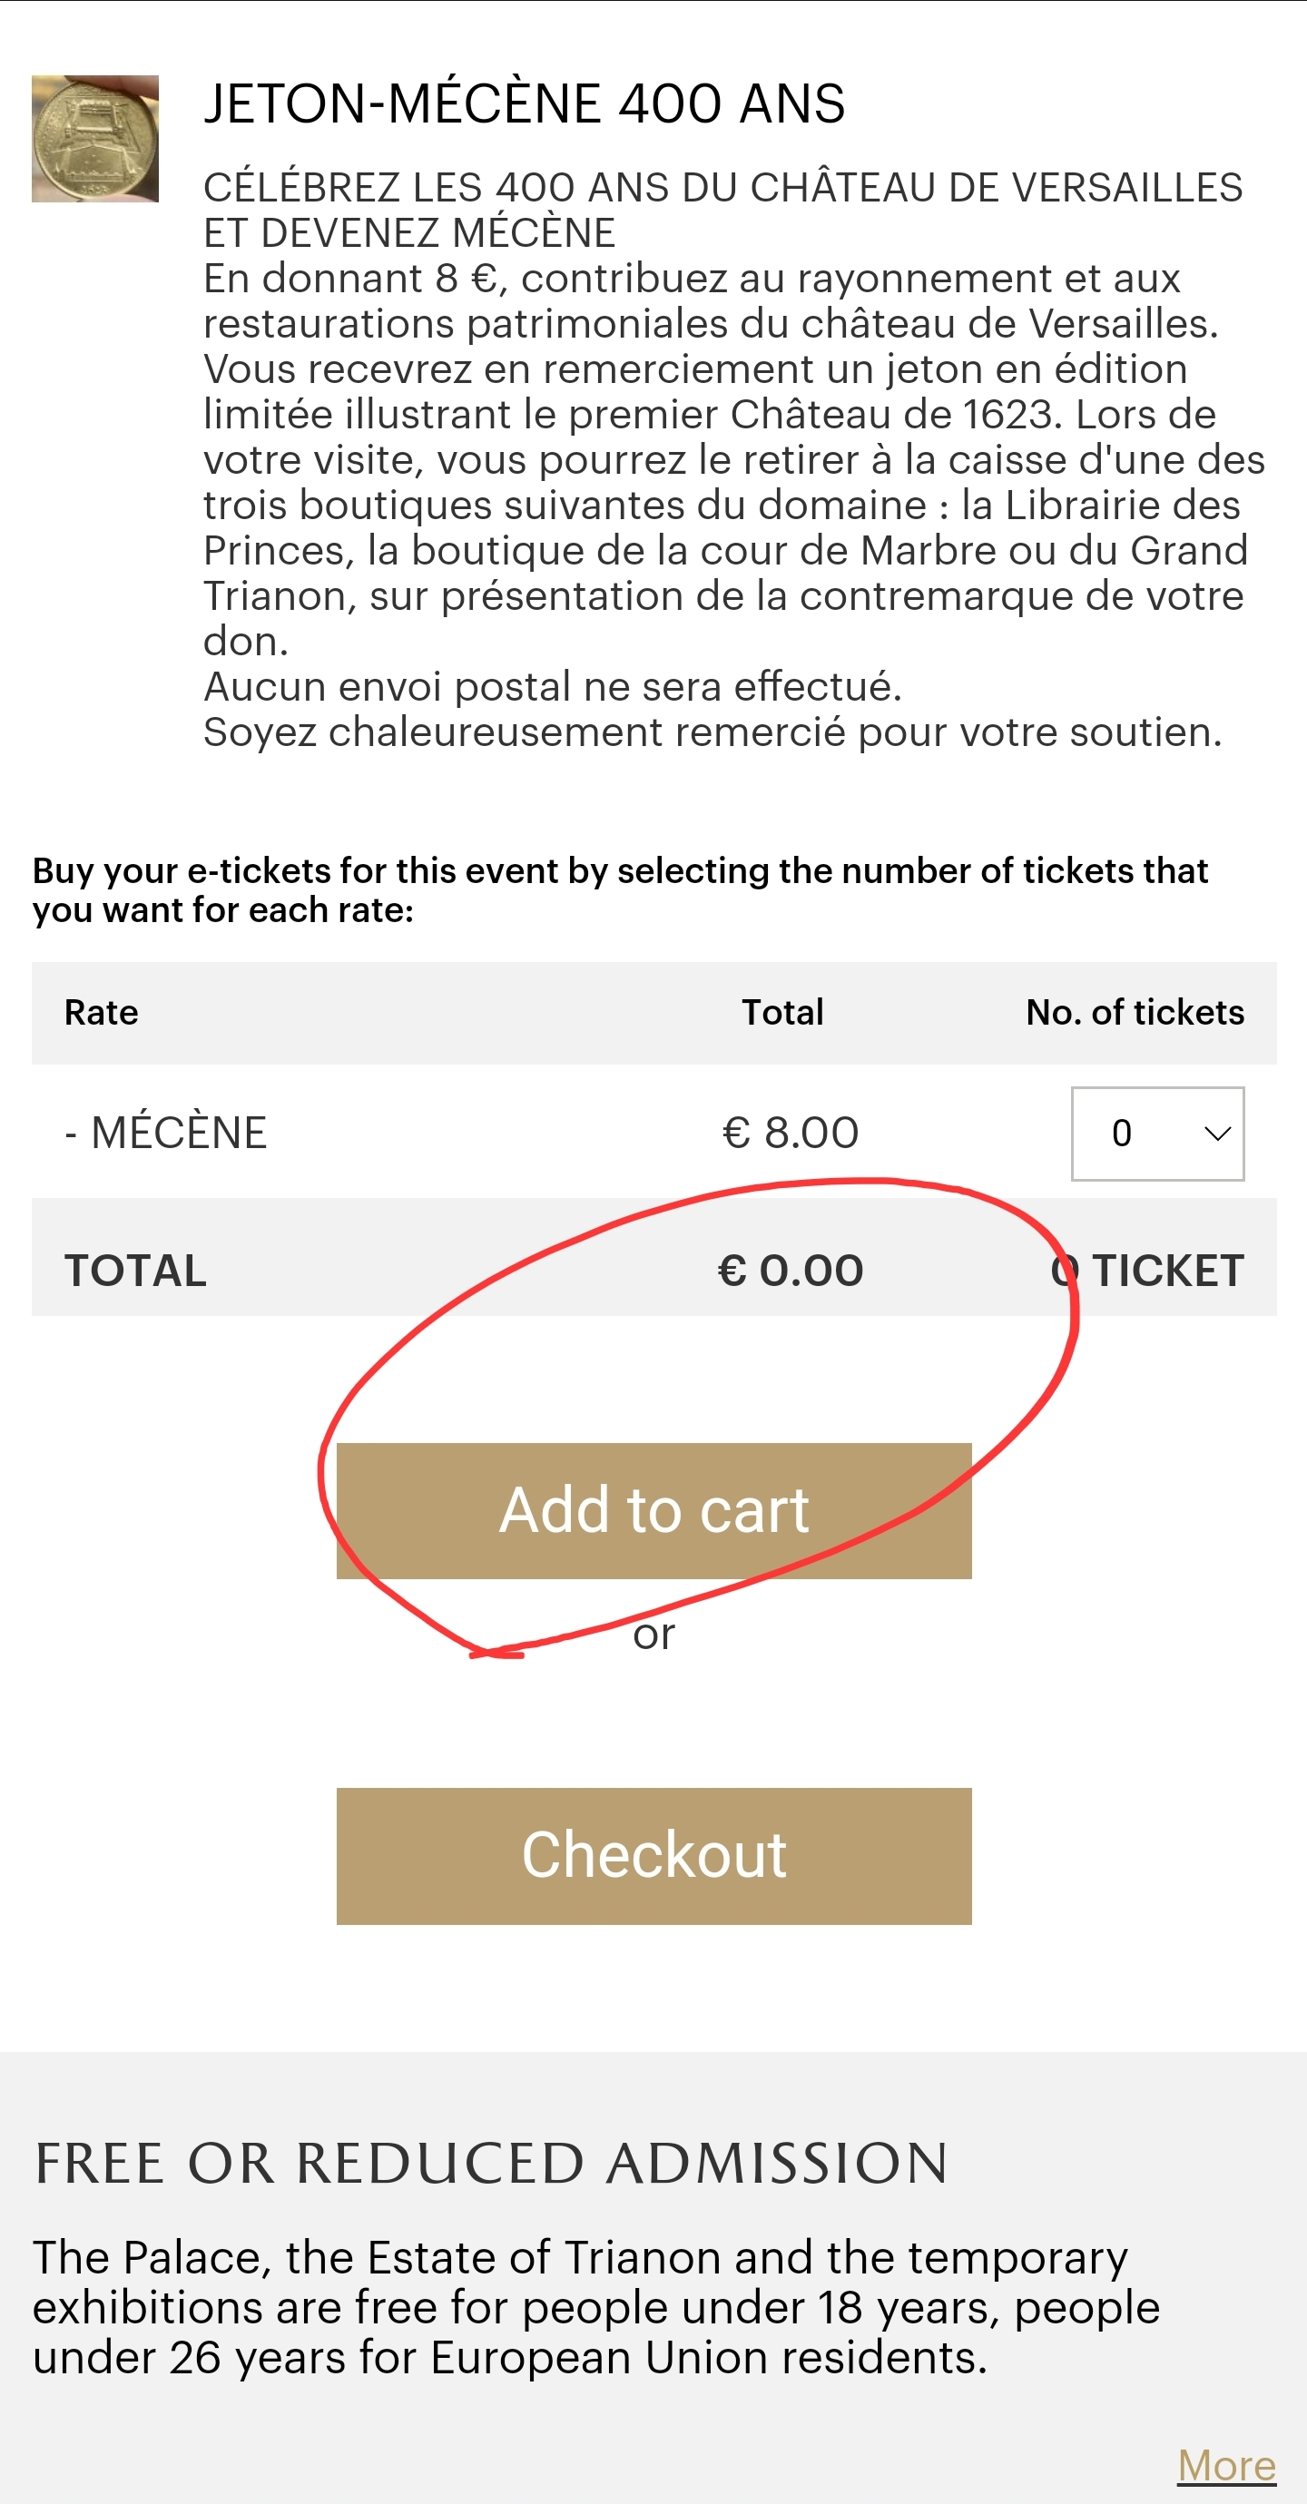Click the 0 TICKET count summary
1307x2504 pixels.
[x=1147, y=1271]
